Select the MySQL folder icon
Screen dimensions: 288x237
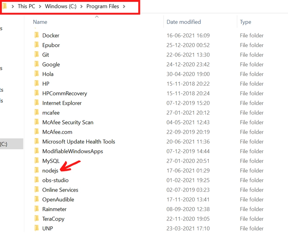coord(37,160)
